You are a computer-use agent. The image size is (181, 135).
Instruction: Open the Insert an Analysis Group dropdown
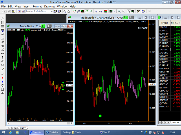click(52, 11)
